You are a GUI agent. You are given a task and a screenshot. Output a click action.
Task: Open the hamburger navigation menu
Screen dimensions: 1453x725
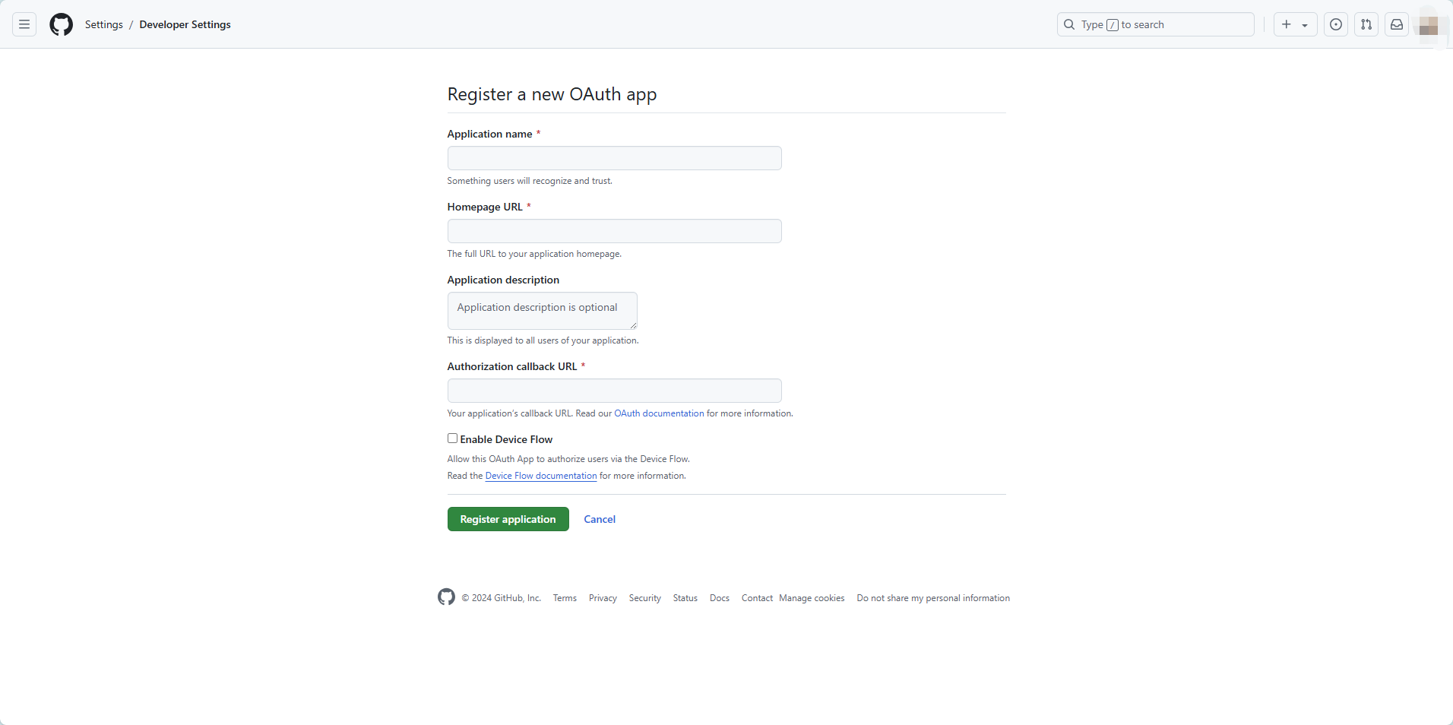pyautogui.click(x=24, y=24)
